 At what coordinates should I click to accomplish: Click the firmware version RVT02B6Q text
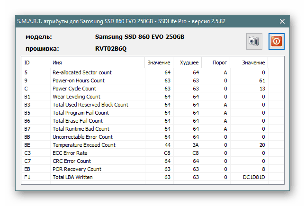(111, 49)
